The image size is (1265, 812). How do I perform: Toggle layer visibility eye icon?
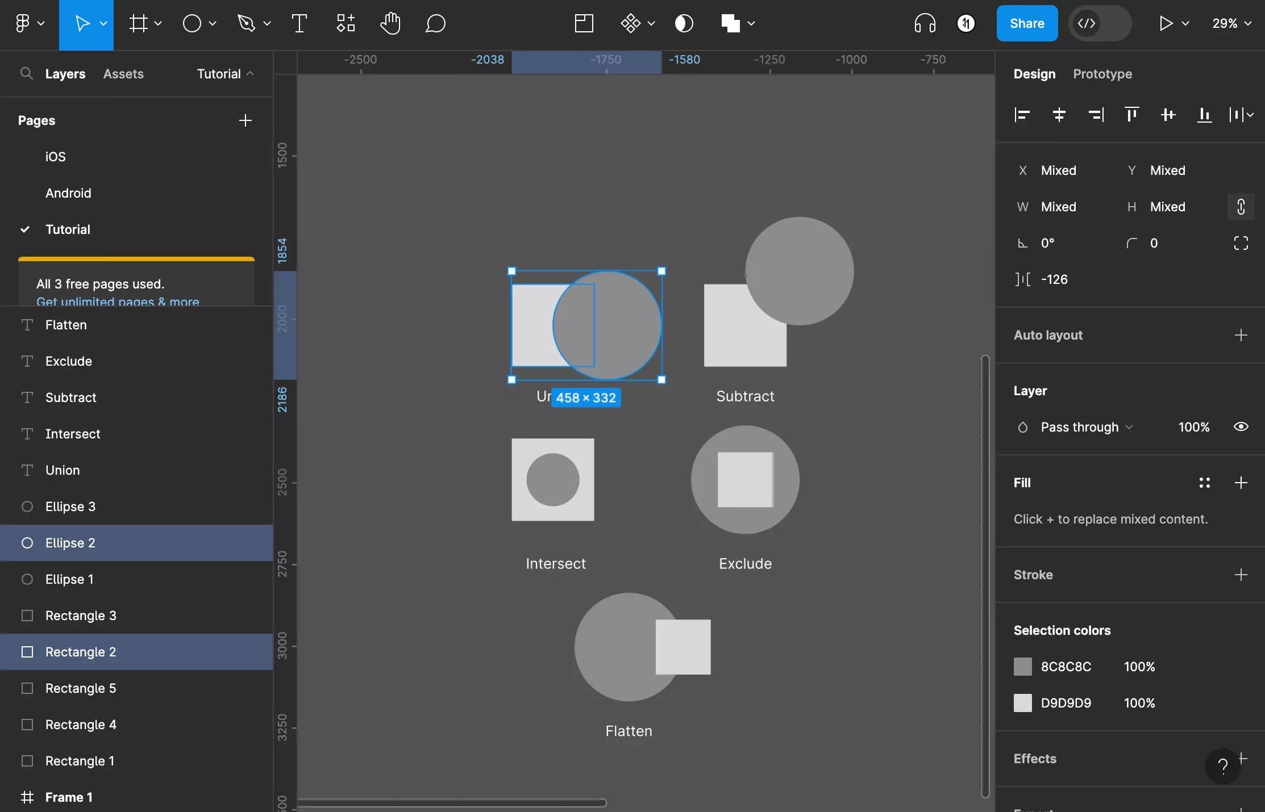pos(1241,427)
